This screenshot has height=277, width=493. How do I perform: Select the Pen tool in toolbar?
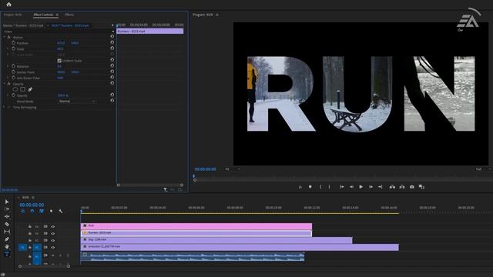point(7,239)
